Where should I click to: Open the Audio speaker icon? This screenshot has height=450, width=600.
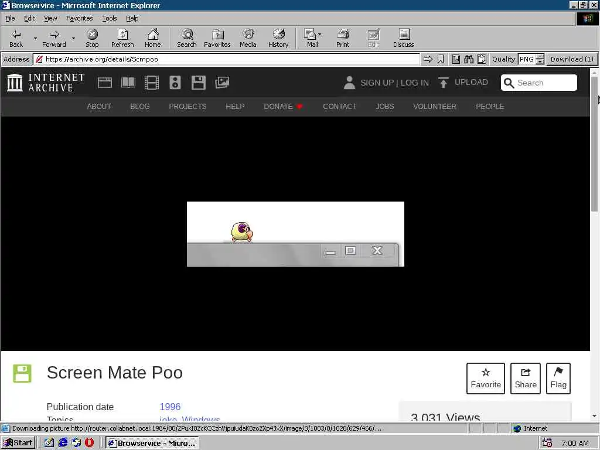(x=175, y=83)
